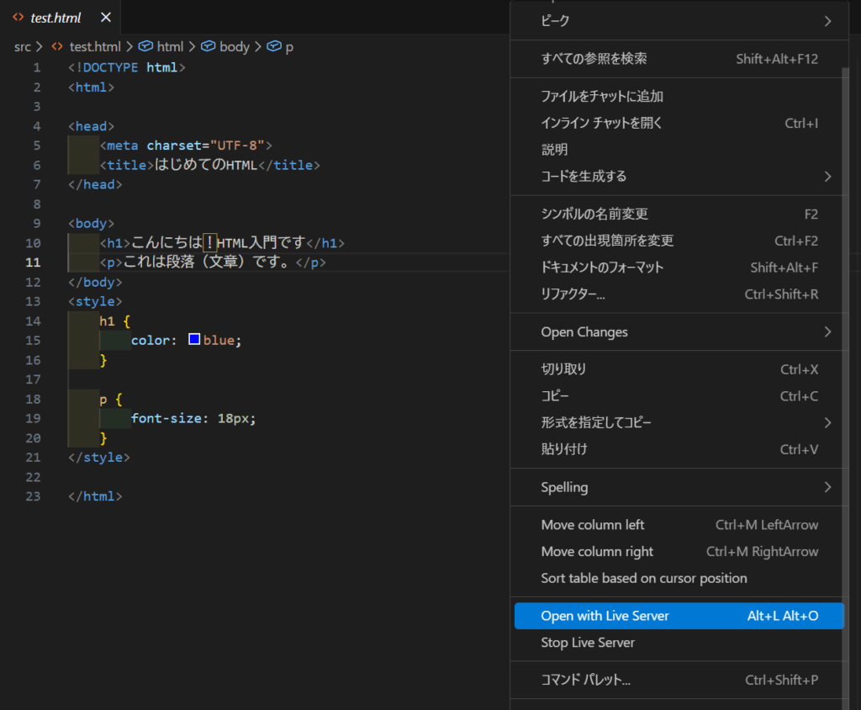Viewport: 861px width, 710px height.
Task: Select インライン チャットを開く option
Action: click(x=602, y=124)
